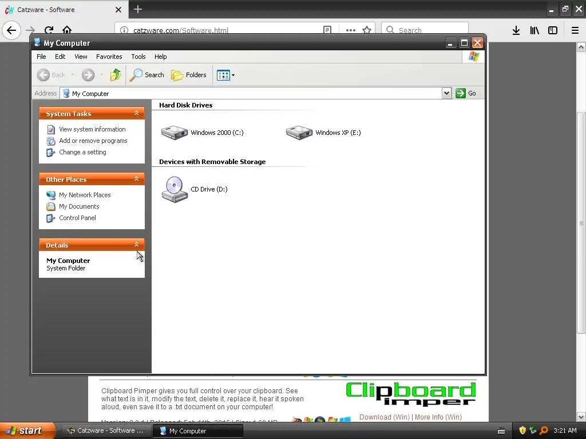Screen dimensions: 586x439
Task: Click the 3:21 AM system clock
Action: [565, 430]
